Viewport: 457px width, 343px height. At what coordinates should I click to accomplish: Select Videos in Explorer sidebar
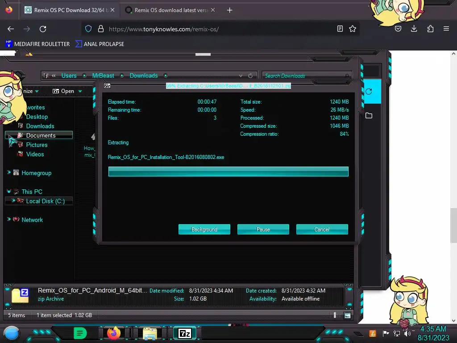coord(35,154)
